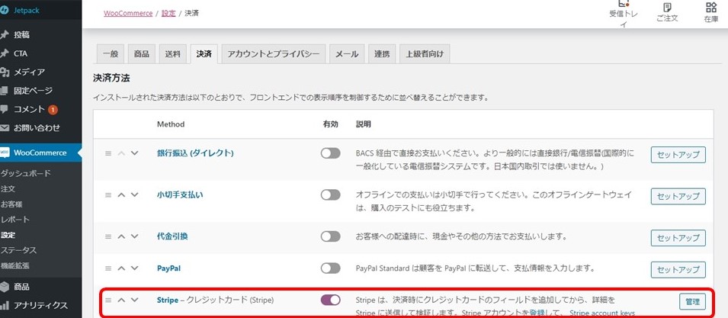
Task: Open ステータス in WooCommerce submenu
Action: [18, 250]
